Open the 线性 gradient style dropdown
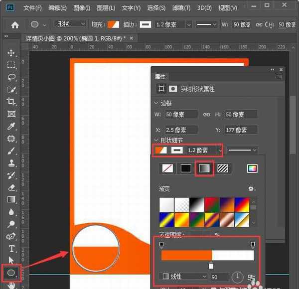The width and height of the screenshot is (299, 289). point(184,276)
